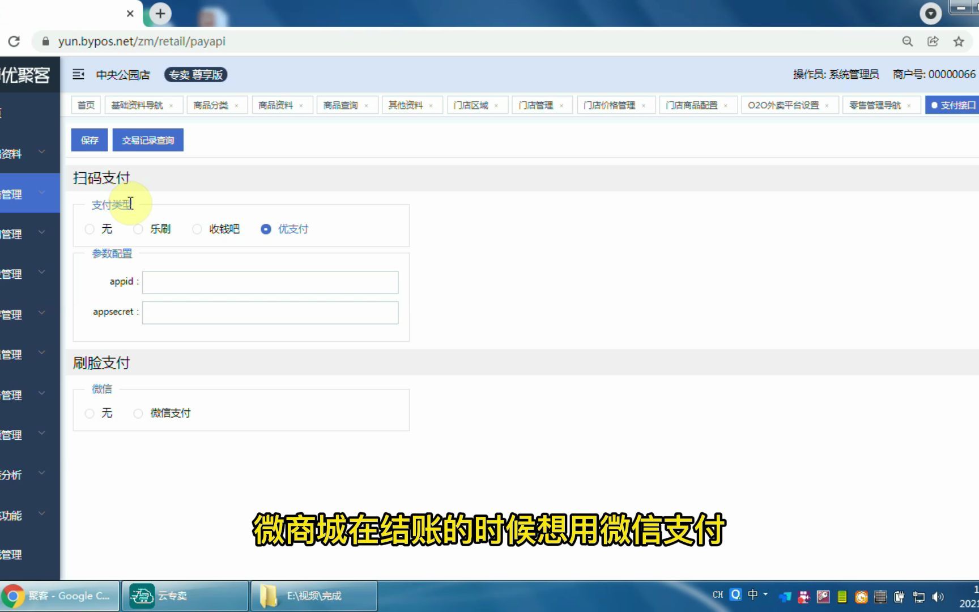Select the 微信支付 face payment radio
This screenshot has height=612, width=979.
point(138,413)
